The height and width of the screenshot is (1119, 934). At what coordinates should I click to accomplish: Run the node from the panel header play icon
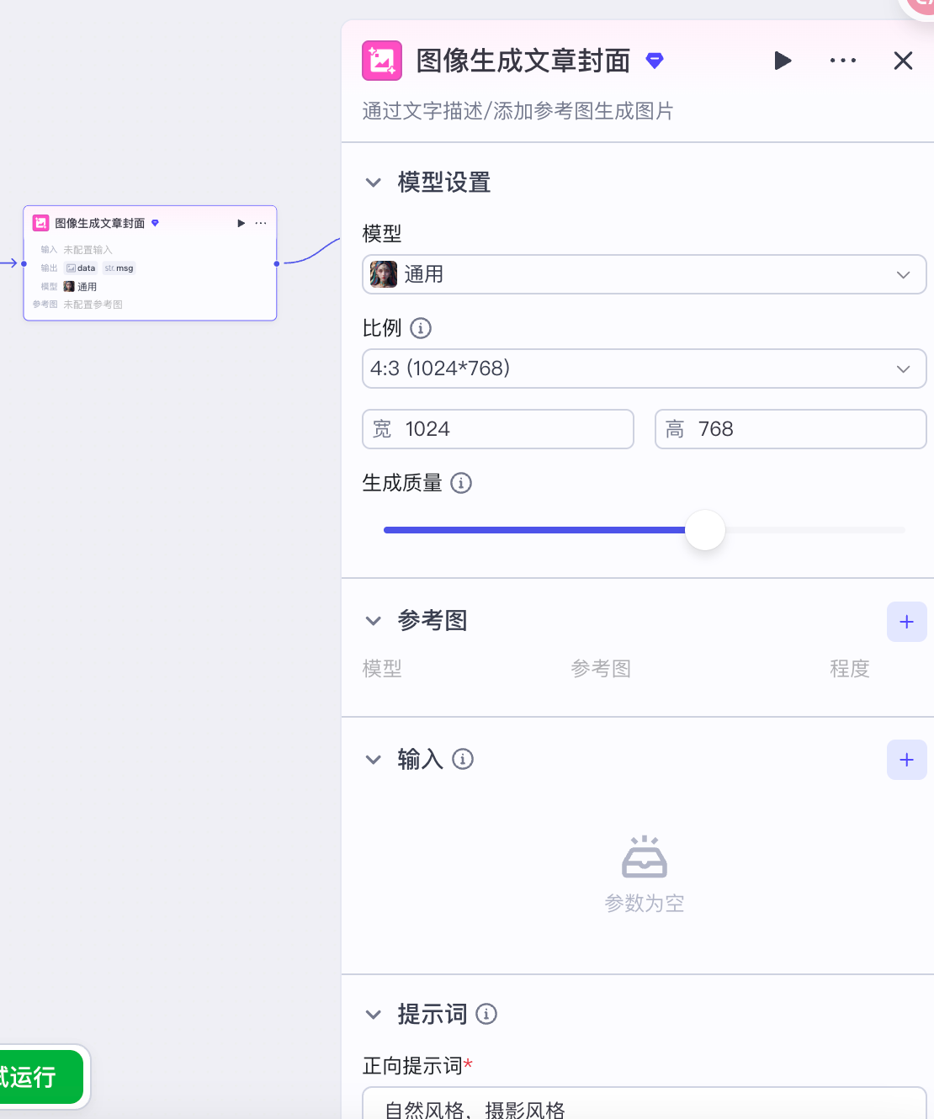(x=783, y=61)
